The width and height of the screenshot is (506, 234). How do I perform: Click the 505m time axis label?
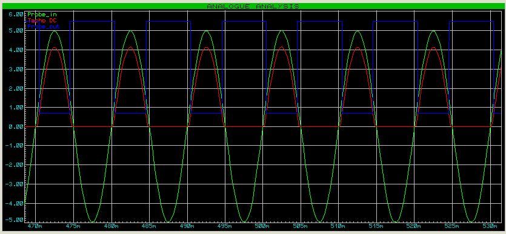point(301,226)
